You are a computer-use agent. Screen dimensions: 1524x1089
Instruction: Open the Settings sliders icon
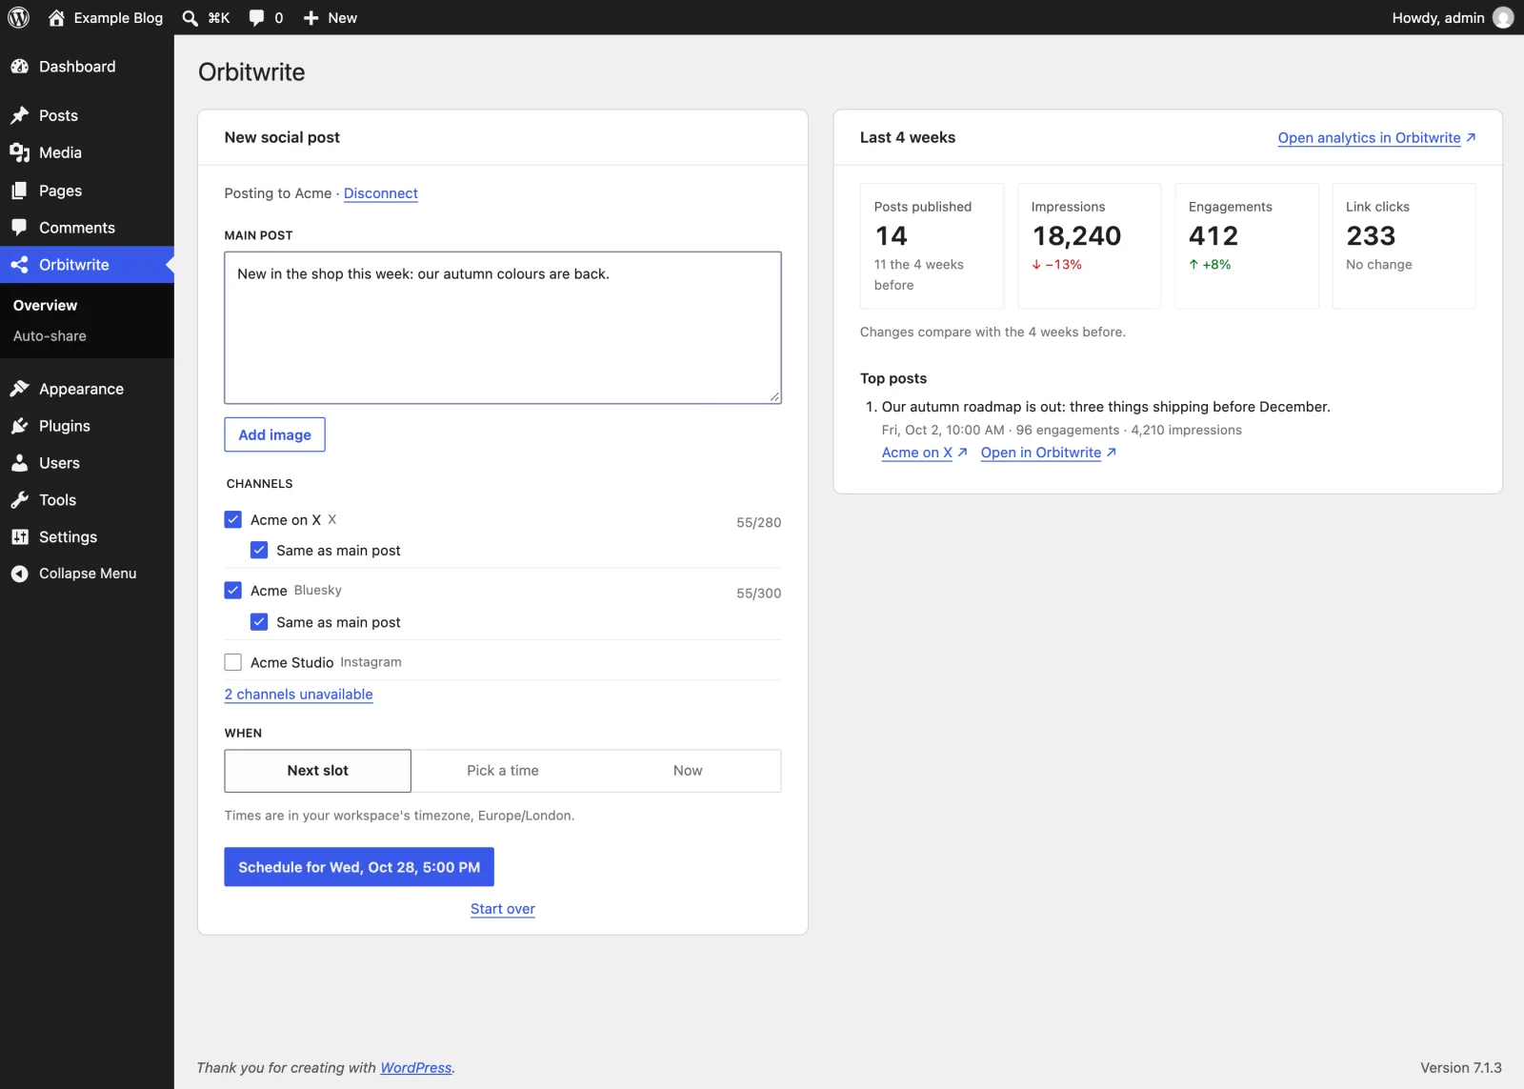coord(19,537)
